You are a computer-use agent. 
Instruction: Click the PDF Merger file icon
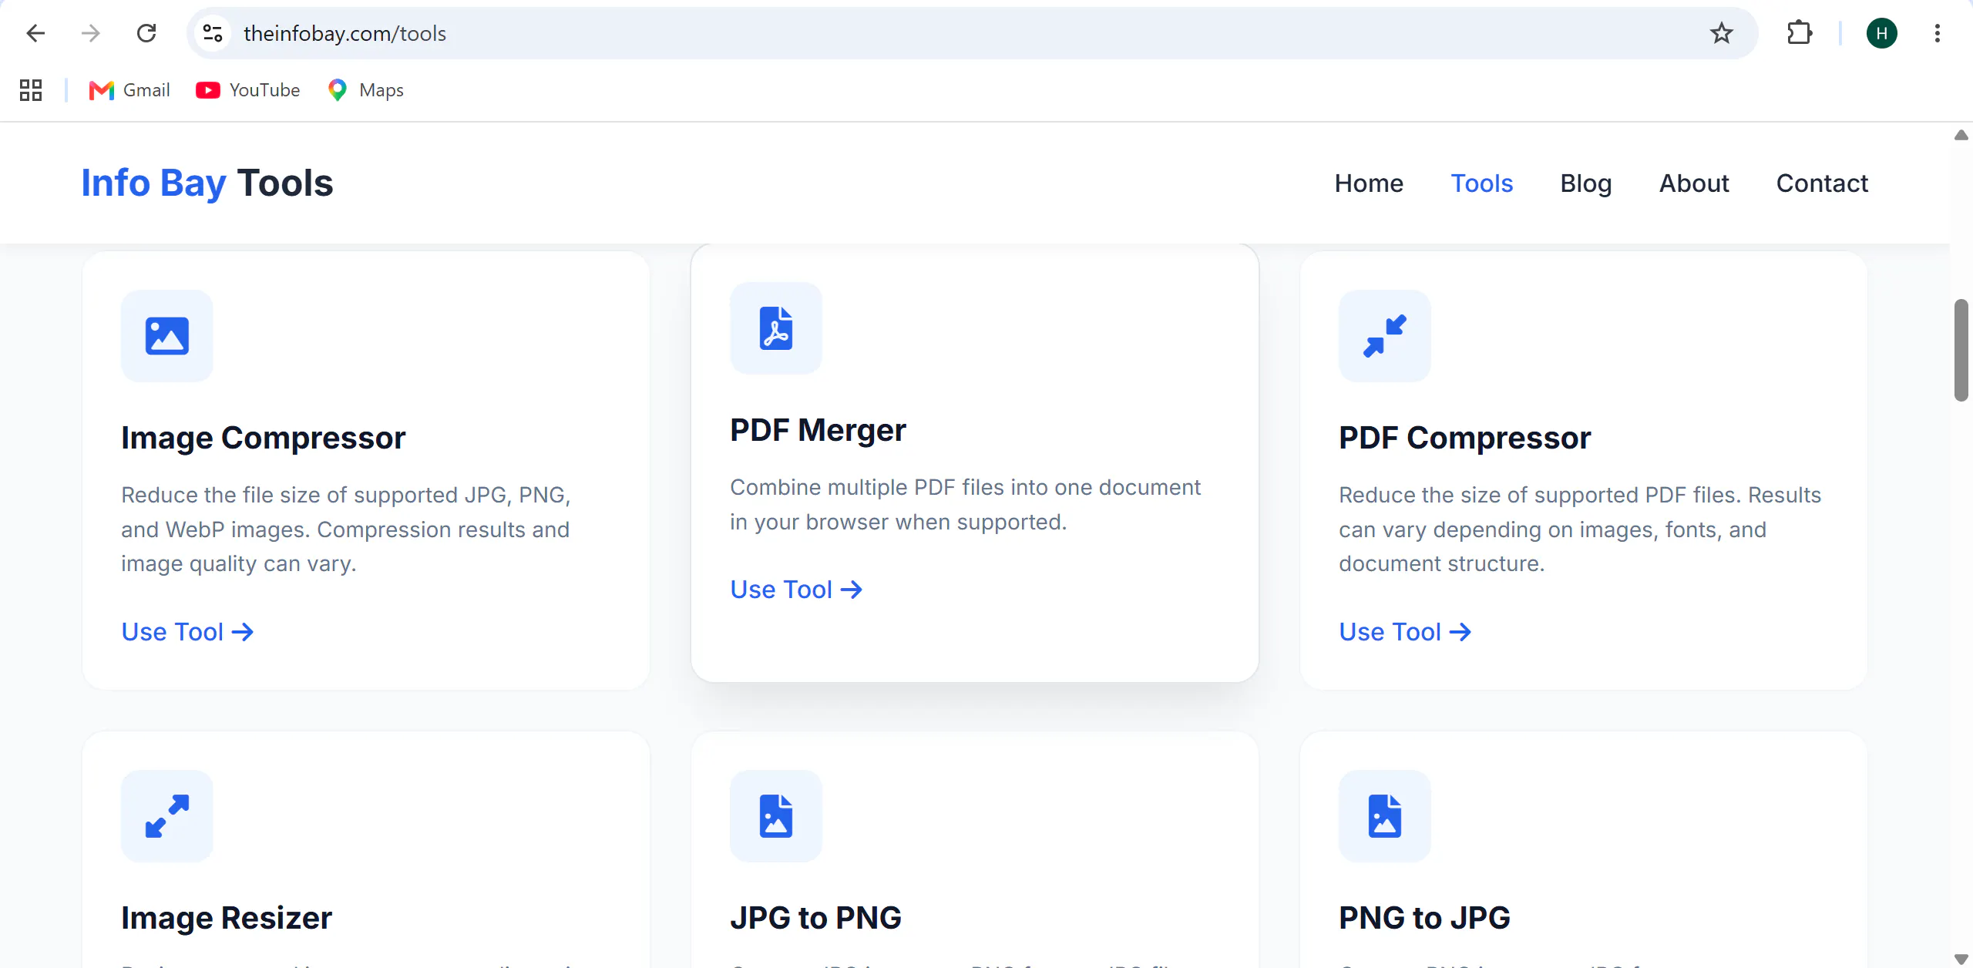776,328
